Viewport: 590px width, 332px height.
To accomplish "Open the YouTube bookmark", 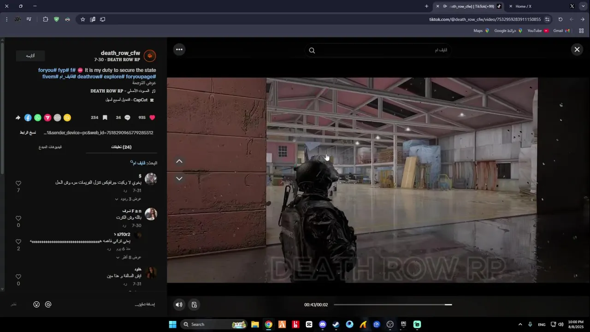I will pyautogui.click(x=538, y=31).
